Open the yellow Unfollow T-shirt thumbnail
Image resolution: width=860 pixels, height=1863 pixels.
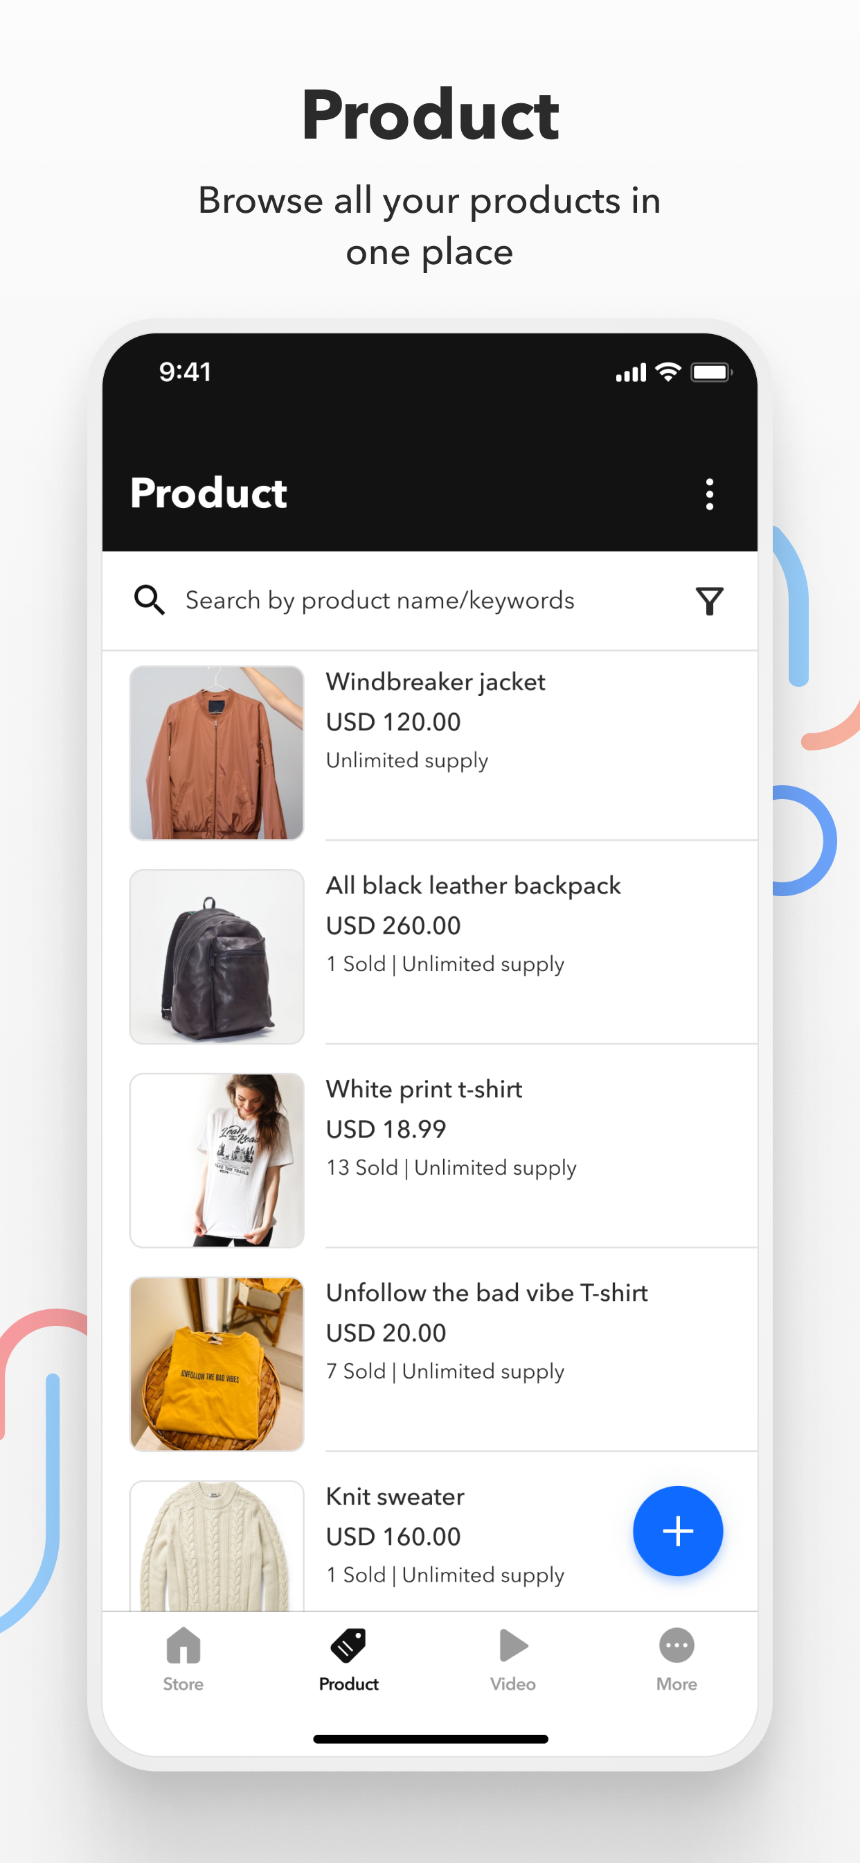point(217,1363)
